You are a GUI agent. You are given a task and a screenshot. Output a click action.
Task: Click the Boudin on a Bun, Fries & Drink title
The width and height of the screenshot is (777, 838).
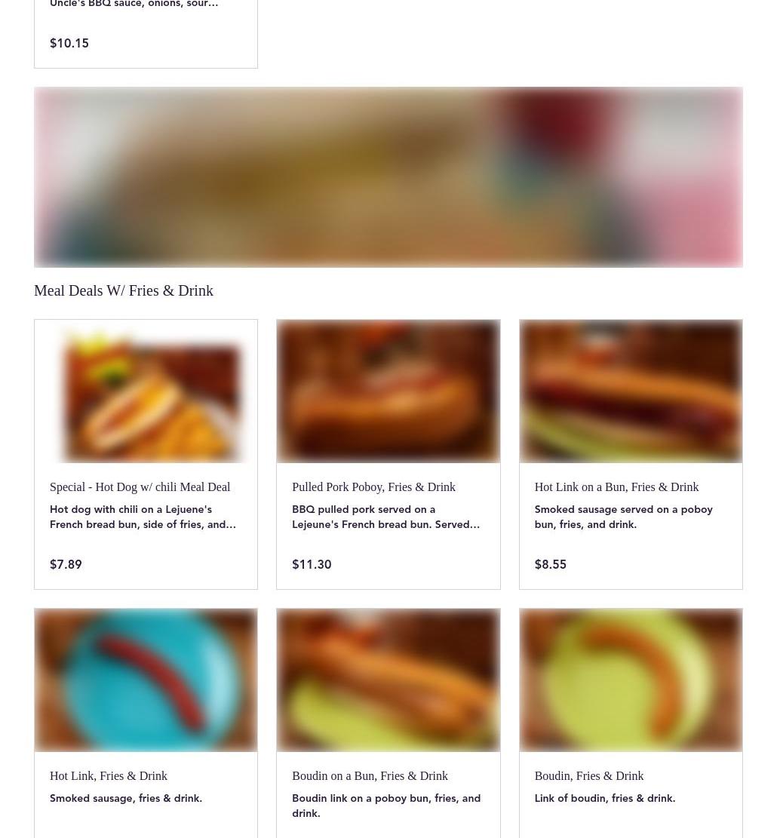pyautogui.click(x=370, y=775)
